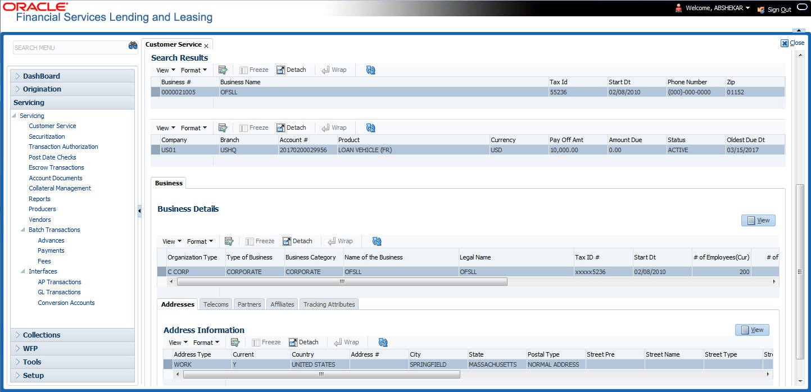Expand the Tools accordion panel
The height and width of the screenshot is (392, 811).
click(73, 362)
